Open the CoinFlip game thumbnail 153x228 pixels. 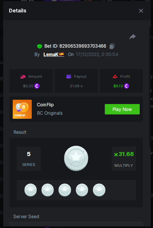tap(22, 109)
